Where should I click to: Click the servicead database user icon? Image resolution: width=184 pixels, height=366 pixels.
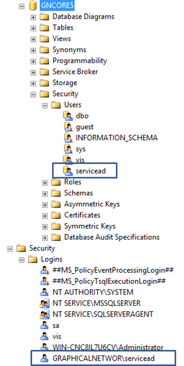[x=68, y=171]
